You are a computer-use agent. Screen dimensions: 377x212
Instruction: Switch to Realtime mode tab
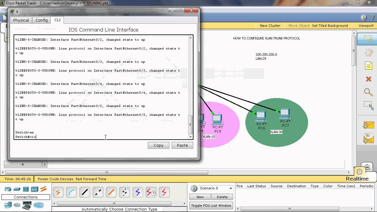tap(357, 179)
